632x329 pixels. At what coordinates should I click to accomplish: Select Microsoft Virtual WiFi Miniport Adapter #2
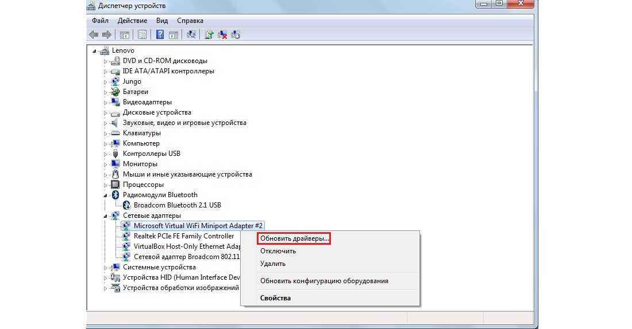pyautogui.click(x=198, y=226)
